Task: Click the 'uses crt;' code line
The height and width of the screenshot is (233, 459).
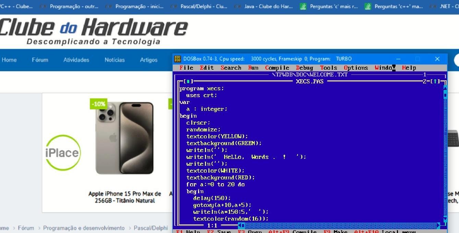Action: point(202,95)
